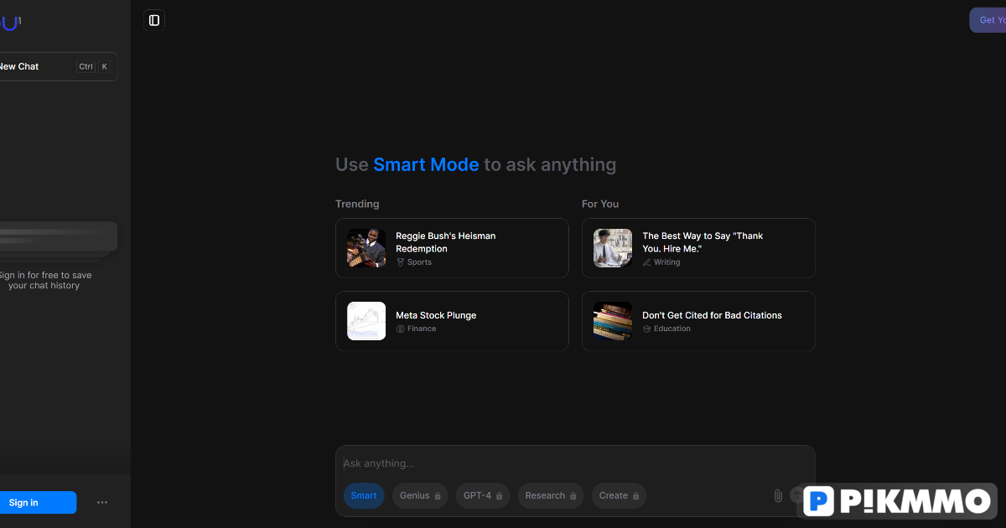Viewport: 1006px width, 528px height.
Task: Click the coin icon beside Finance
Action: 401,329
